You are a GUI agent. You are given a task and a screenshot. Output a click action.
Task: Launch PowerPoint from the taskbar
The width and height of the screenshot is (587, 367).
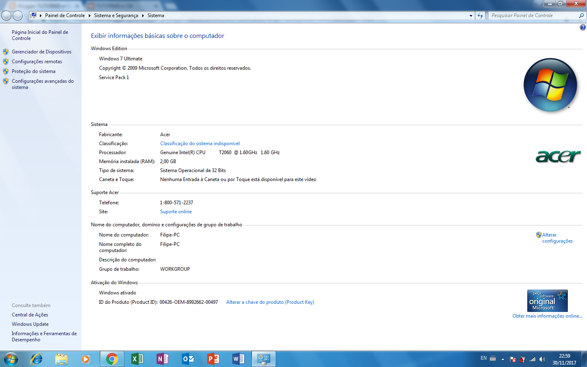[x=213, y=359]
